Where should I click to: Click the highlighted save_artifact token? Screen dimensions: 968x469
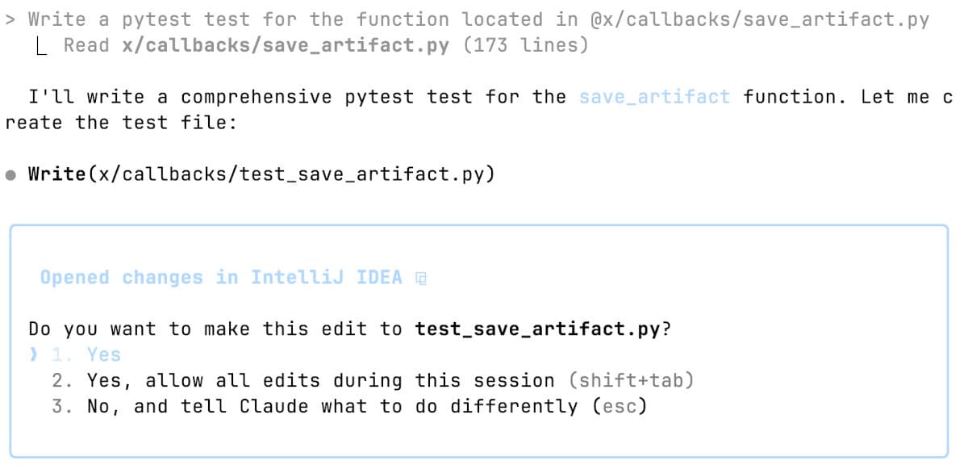654,96
